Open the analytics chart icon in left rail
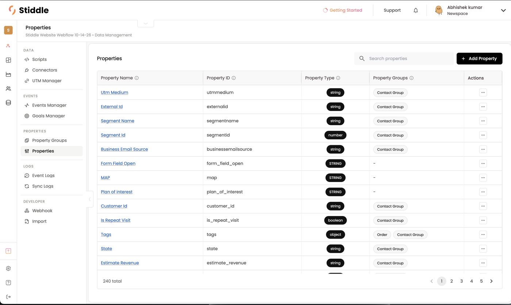The image size is (511, 305). [8, 74]
